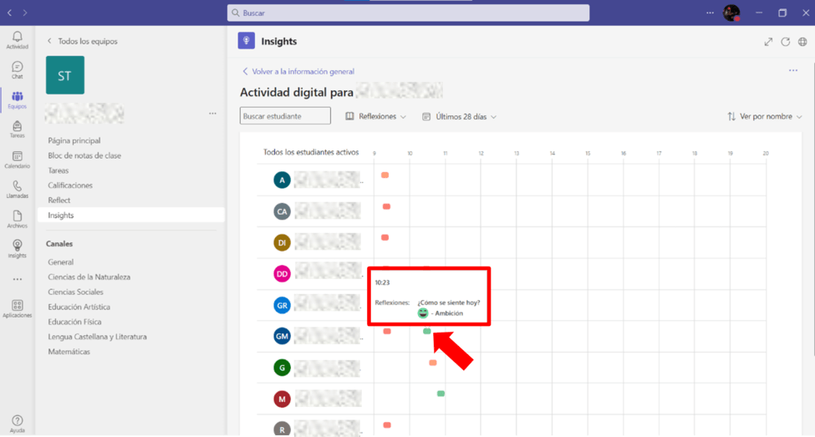The height and width of the screenshot is (437, 815).
Task: Open the Matemáticas channel
Action: (x=69, y=352)
